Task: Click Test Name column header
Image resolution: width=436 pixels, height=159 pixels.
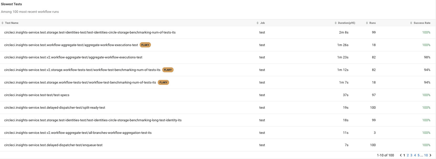Action: (12, 23)
